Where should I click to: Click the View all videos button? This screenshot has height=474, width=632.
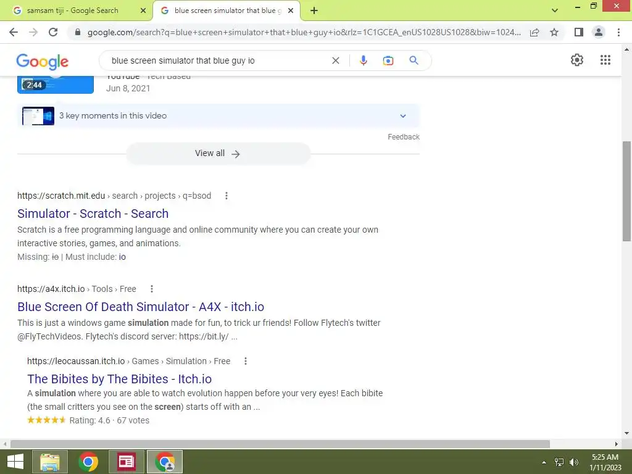218,154
